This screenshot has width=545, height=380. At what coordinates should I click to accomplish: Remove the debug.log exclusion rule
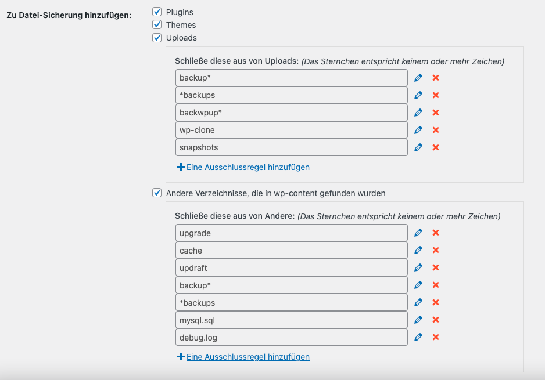pos(436,337)
